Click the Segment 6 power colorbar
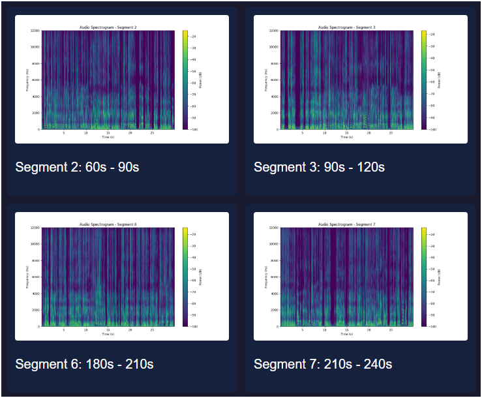Image resolution: width=482 pixels, height=398 pixels. pyautogui.click(x=185, y=277)
